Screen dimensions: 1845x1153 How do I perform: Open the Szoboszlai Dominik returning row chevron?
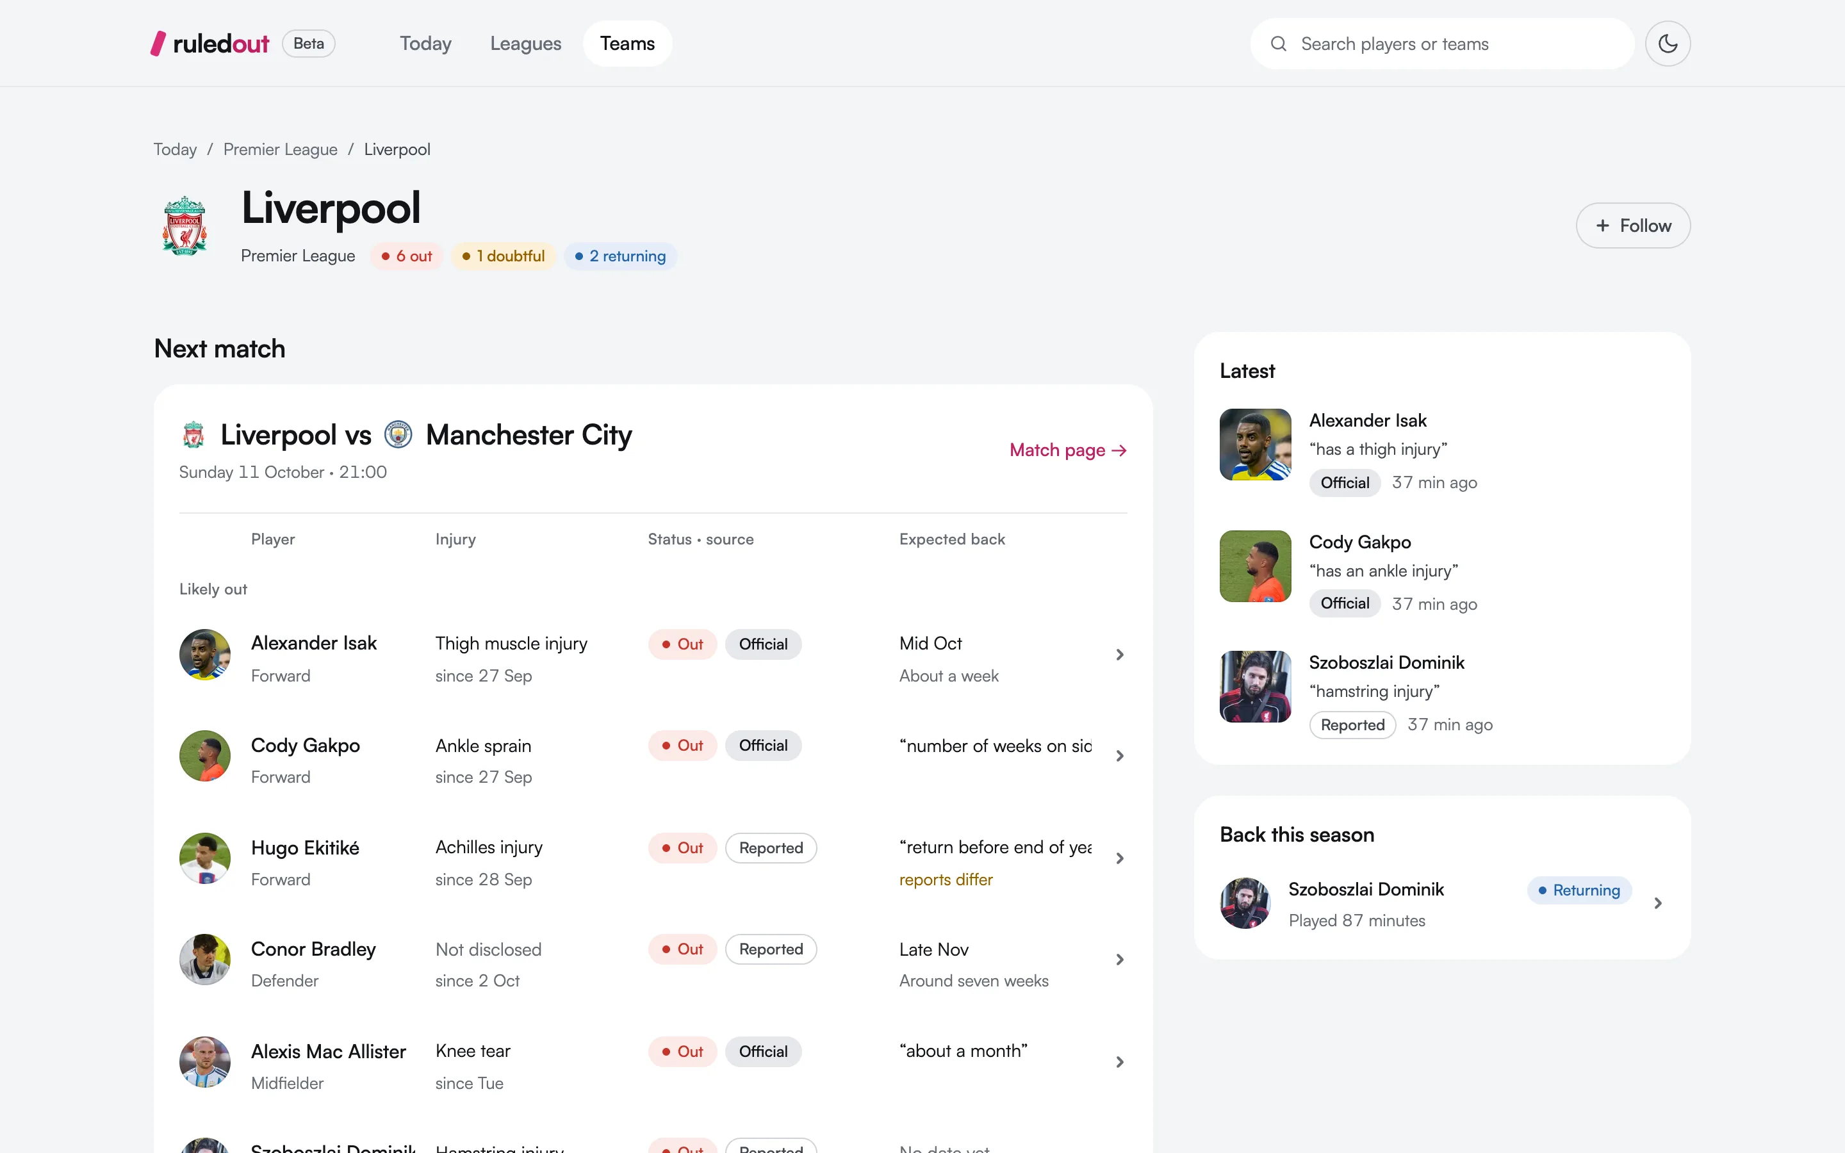tap(1657, 903)
